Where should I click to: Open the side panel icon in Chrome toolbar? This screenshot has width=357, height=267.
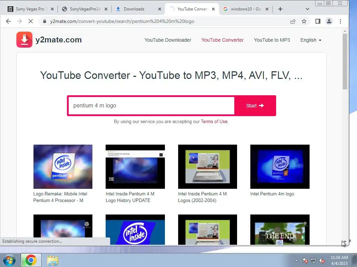318,21
